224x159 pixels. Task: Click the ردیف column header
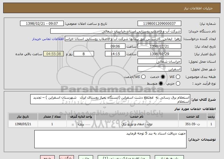coord(211,117)
